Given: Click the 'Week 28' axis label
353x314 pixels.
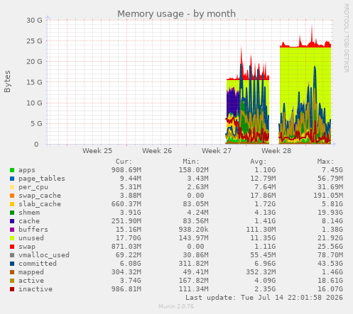Looking at the screenshot, I should click(276, 151).
